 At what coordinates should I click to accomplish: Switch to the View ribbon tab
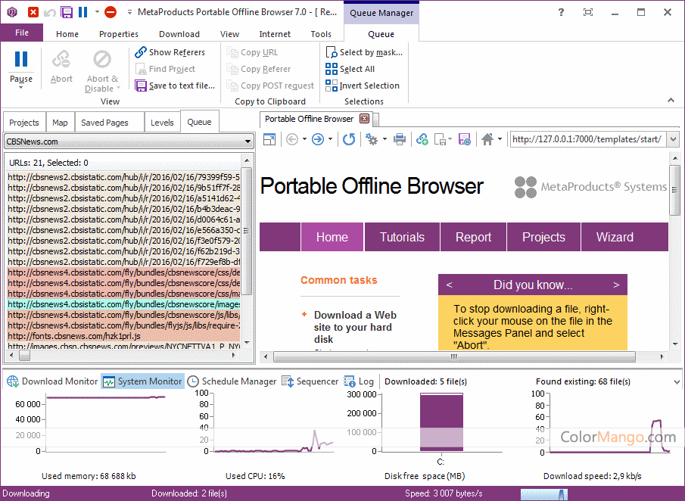229,34
